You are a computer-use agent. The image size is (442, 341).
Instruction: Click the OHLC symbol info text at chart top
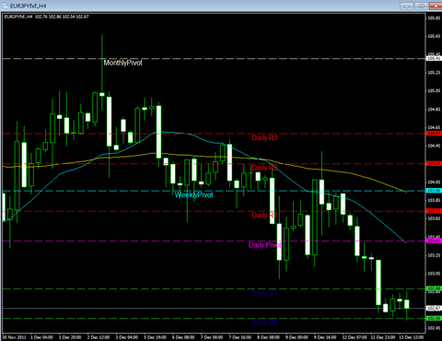click(46, 17)
